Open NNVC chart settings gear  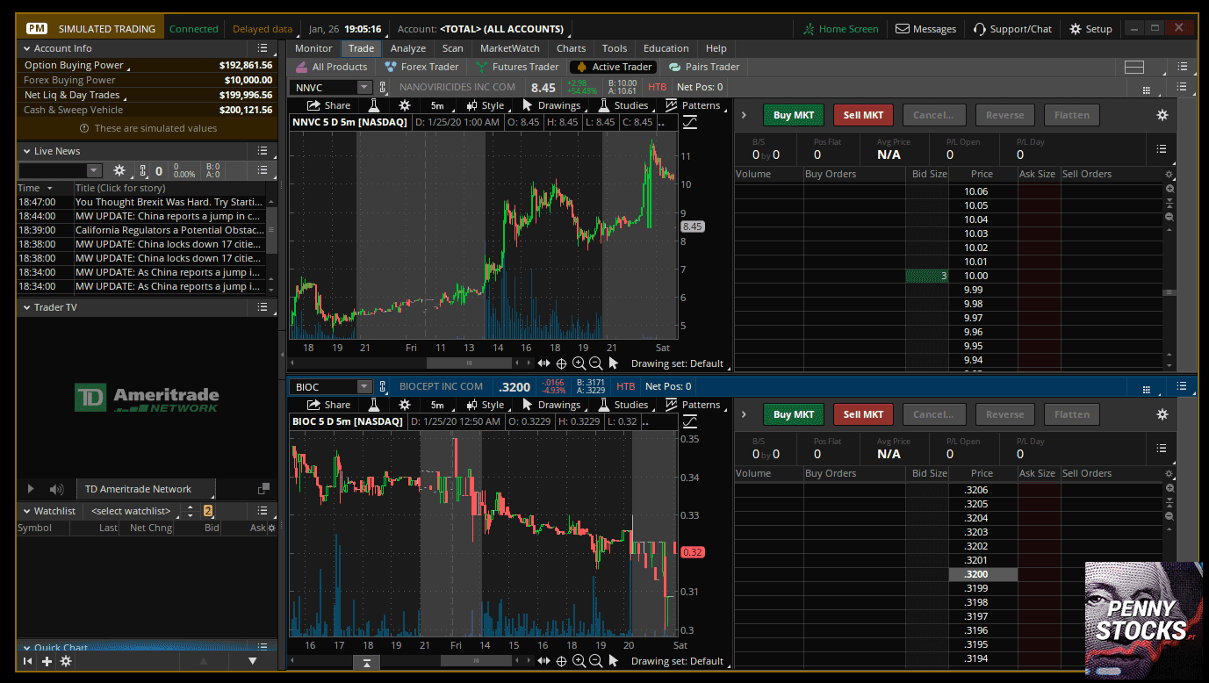[405, 105]
